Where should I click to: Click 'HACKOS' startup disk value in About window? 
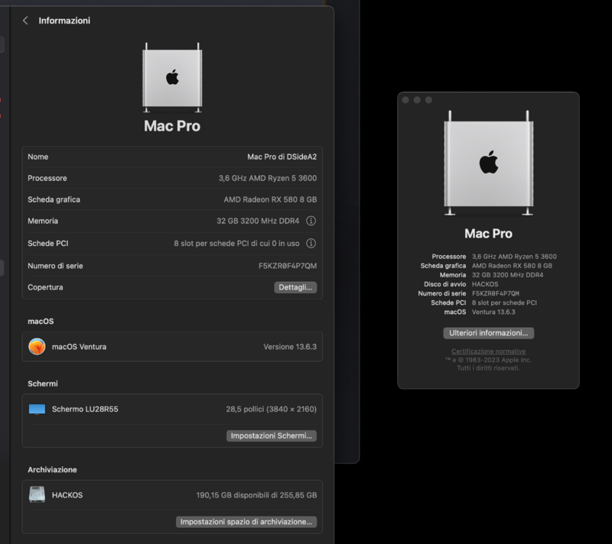485,284
